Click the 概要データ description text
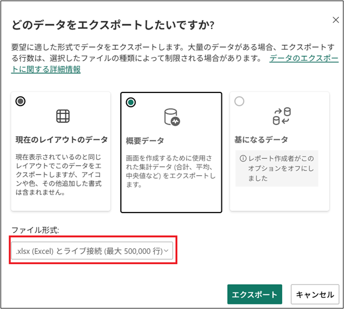This screenshot has height=309, width=344. pos(170,171)
